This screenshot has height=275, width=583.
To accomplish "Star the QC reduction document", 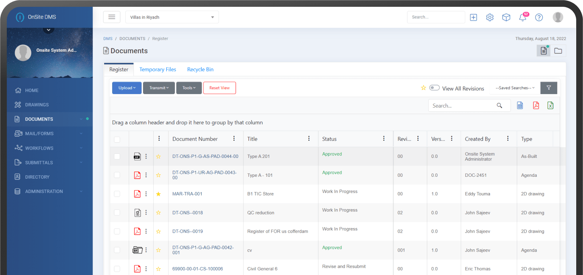I will coord(159,213).
